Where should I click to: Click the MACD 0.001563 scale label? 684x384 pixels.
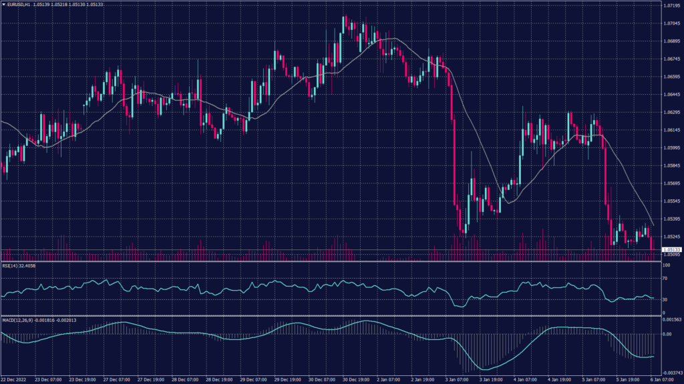(x=670, y=320)
